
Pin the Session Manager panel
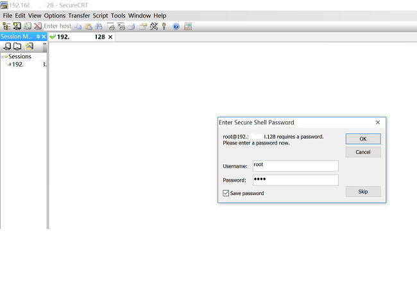point(38,37)
